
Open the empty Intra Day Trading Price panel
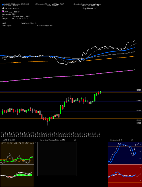click(57, 159)
